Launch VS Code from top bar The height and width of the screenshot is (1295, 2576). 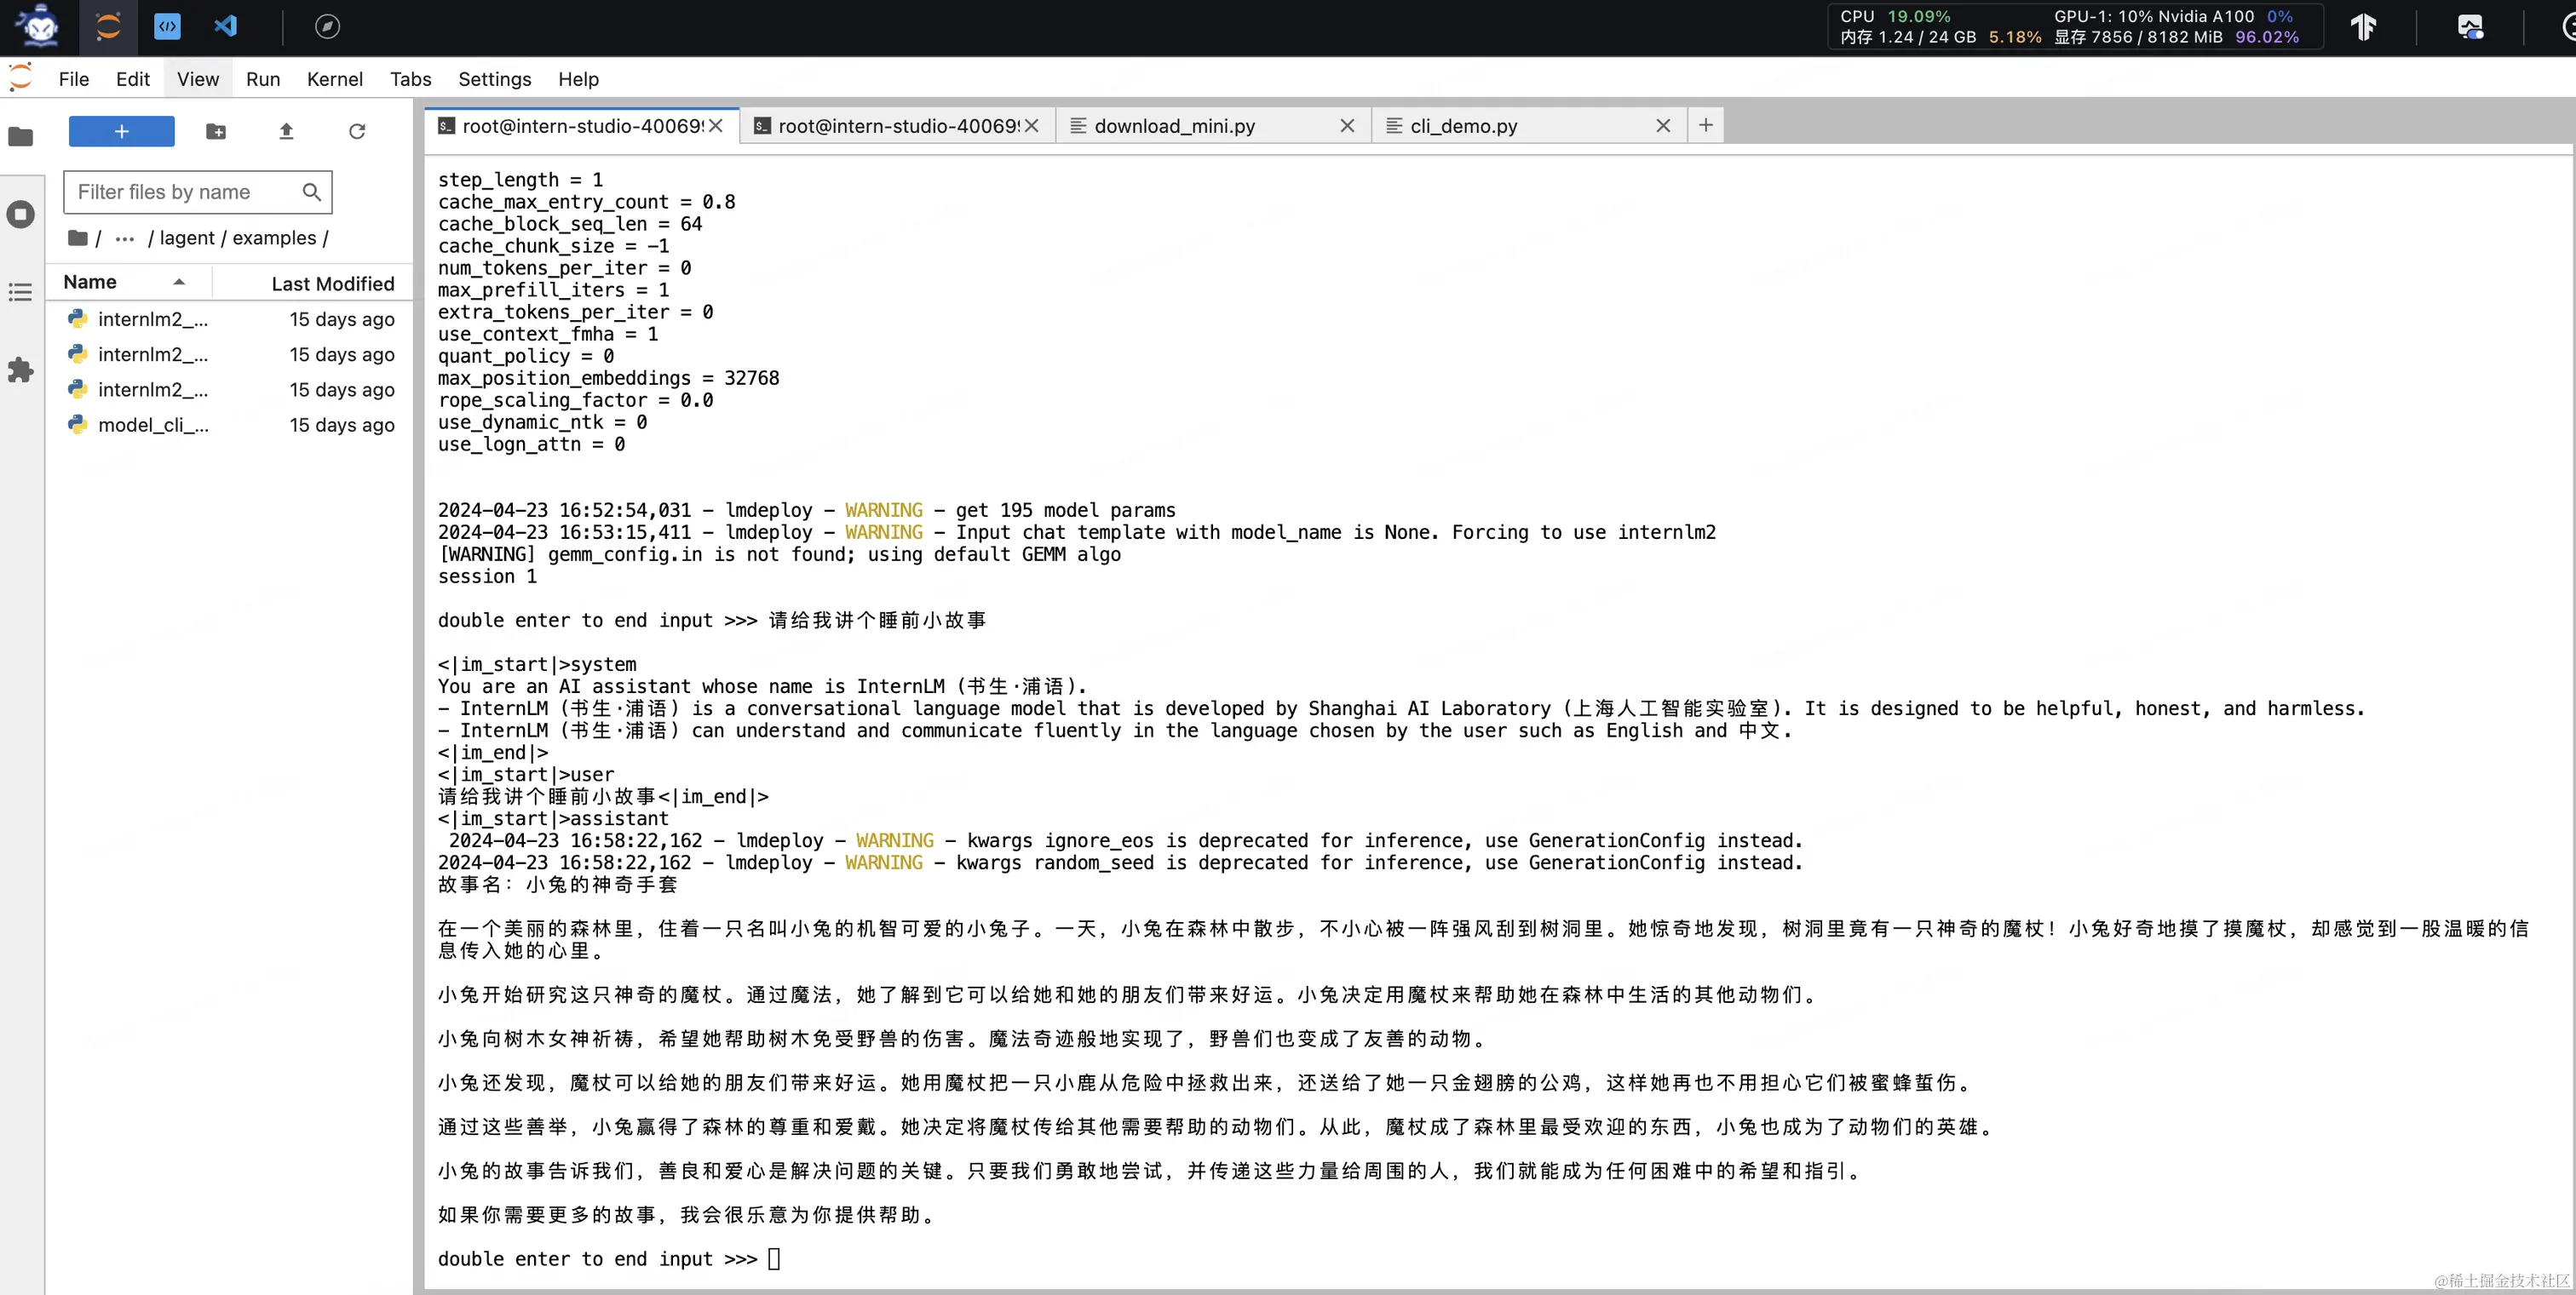226,26
